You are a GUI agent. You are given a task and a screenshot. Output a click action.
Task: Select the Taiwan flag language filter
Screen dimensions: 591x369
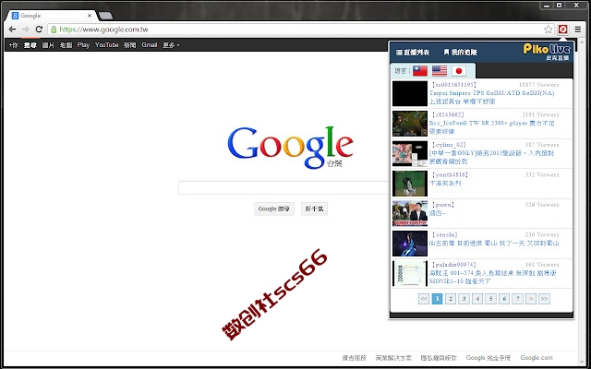click(x=420, y=70)
